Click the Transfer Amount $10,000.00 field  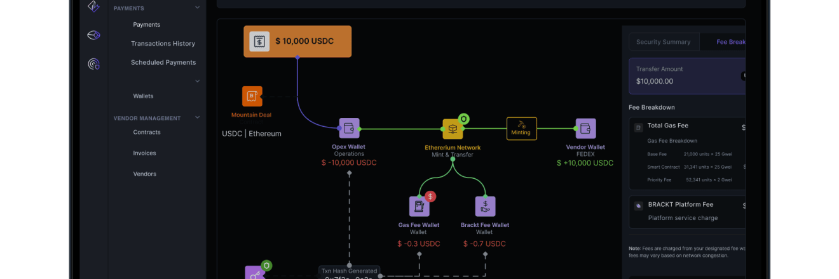point(687,75)
